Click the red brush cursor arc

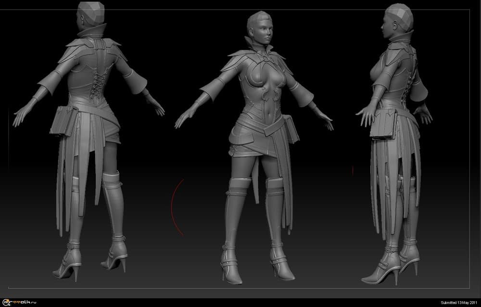click(173, 207)
